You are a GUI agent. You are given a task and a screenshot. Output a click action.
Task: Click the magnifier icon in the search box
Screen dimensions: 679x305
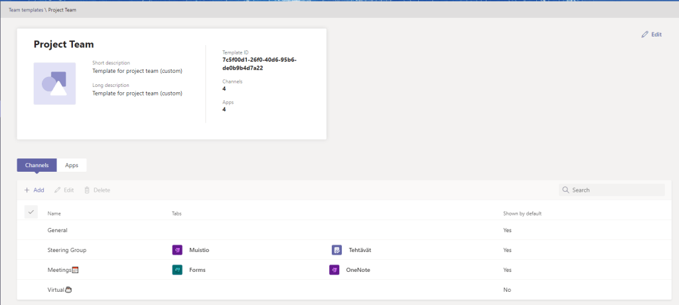click(566, 190)
